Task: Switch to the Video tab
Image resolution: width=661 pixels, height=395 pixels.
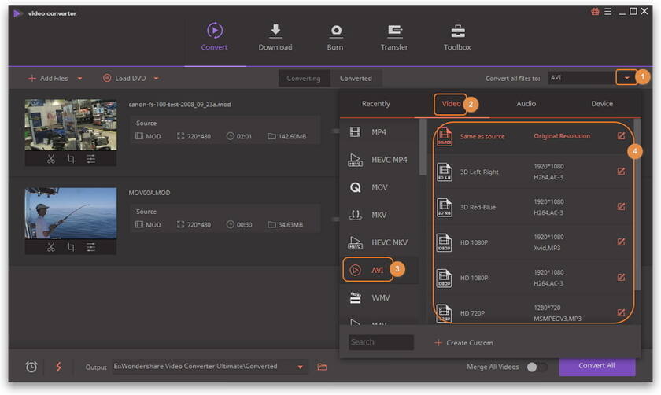Action: pos(451,104)
